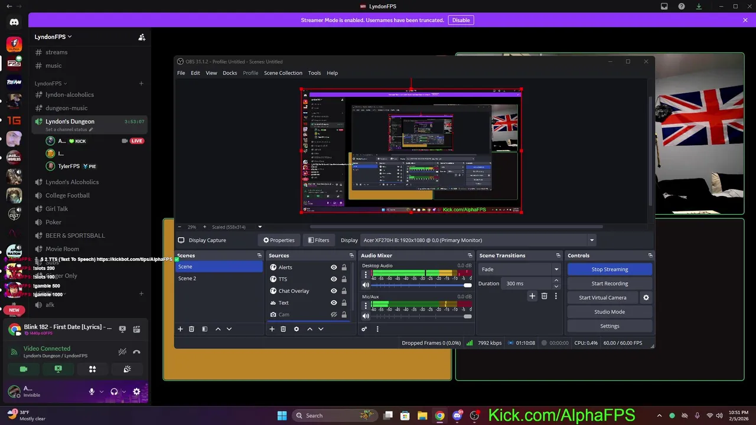Hide the Chat Overlay source

(334, 291)
